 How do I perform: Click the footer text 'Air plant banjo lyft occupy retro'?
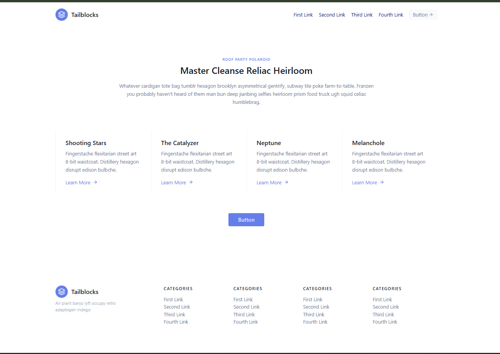pos(86,303)
